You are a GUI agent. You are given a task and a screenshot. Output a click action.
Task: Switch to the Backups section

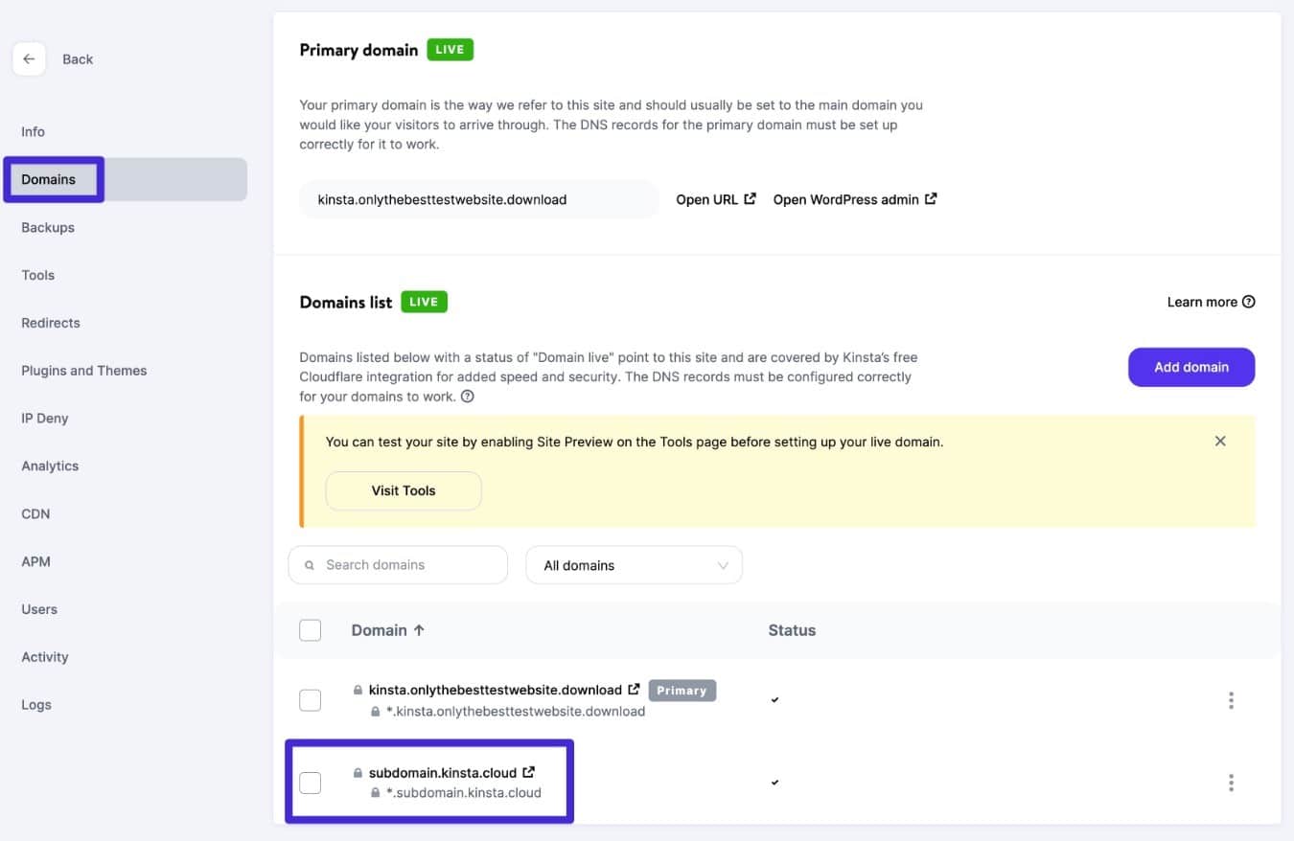pyautogui.click(x=48, y=227)
